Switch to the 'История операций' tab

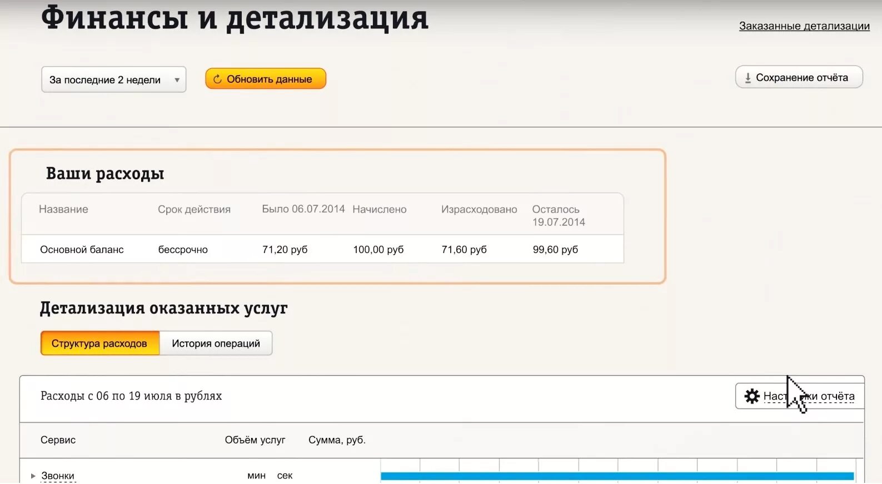[x=216, y=343]
